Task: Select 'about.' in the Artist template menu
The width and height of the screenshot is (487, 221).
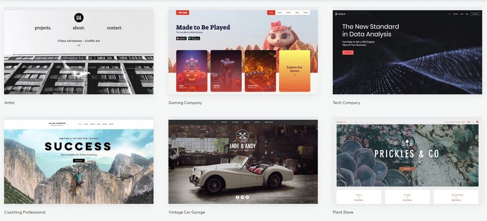Action: [79, 28]
